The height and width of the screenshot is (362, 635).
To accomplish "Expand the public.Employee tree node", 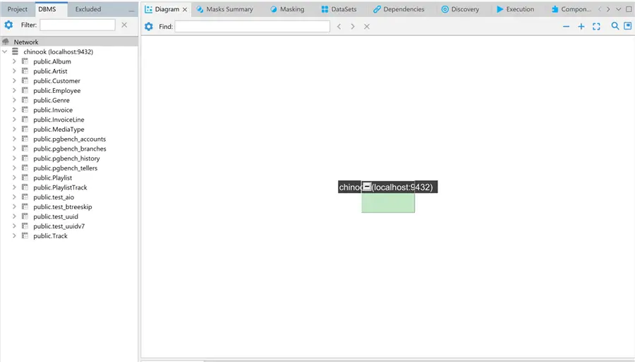I will coord(14,90).
